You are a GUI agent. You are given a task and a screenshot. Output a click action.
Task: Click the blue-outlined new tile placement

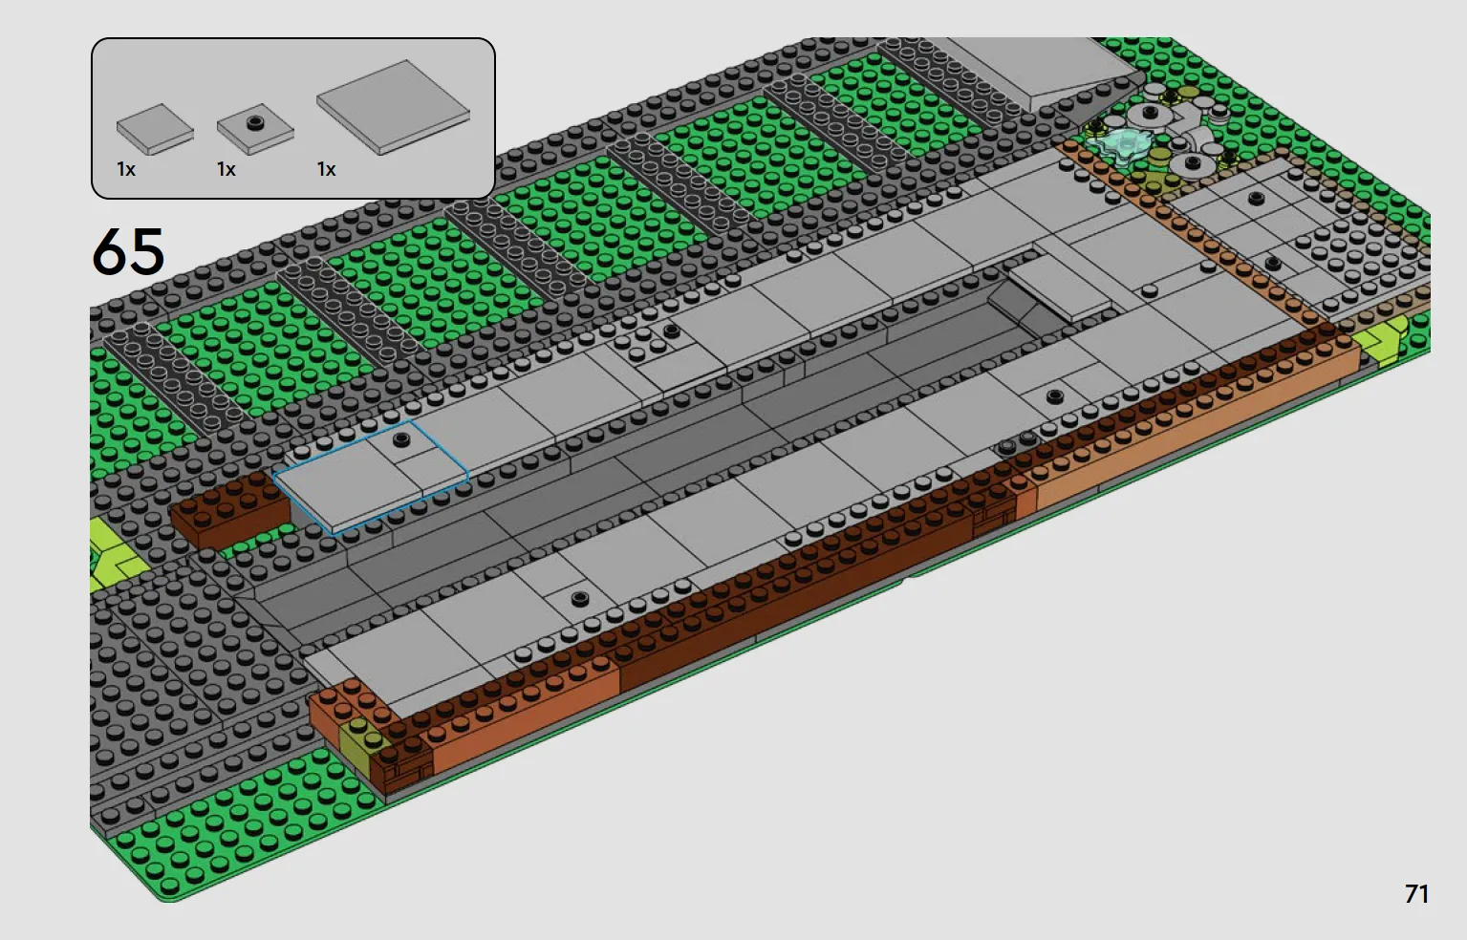[x=372, y=476]
